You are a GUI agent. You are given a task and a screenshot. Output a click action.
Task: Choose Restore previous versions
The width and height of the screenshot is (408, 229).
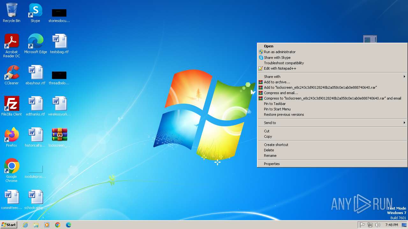click(332, 114)
